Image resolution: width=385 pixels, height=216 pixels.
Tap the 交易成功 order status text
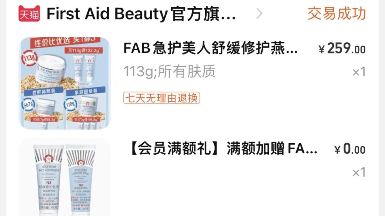point(337,14)
